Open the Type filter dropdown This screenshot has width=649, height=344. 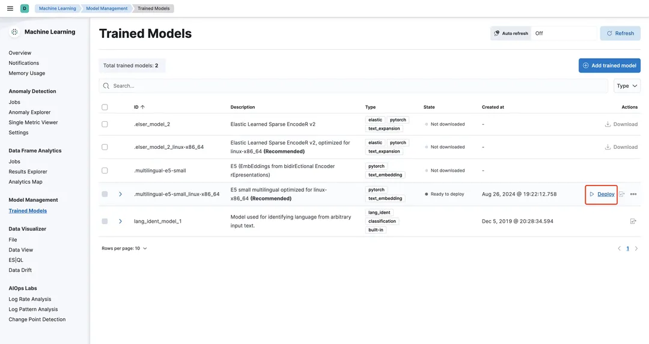(x=627, y=86)
